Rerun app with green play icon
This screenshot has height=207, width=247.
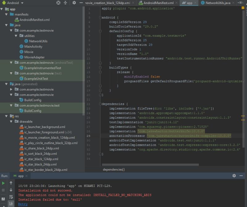[3, 183]
